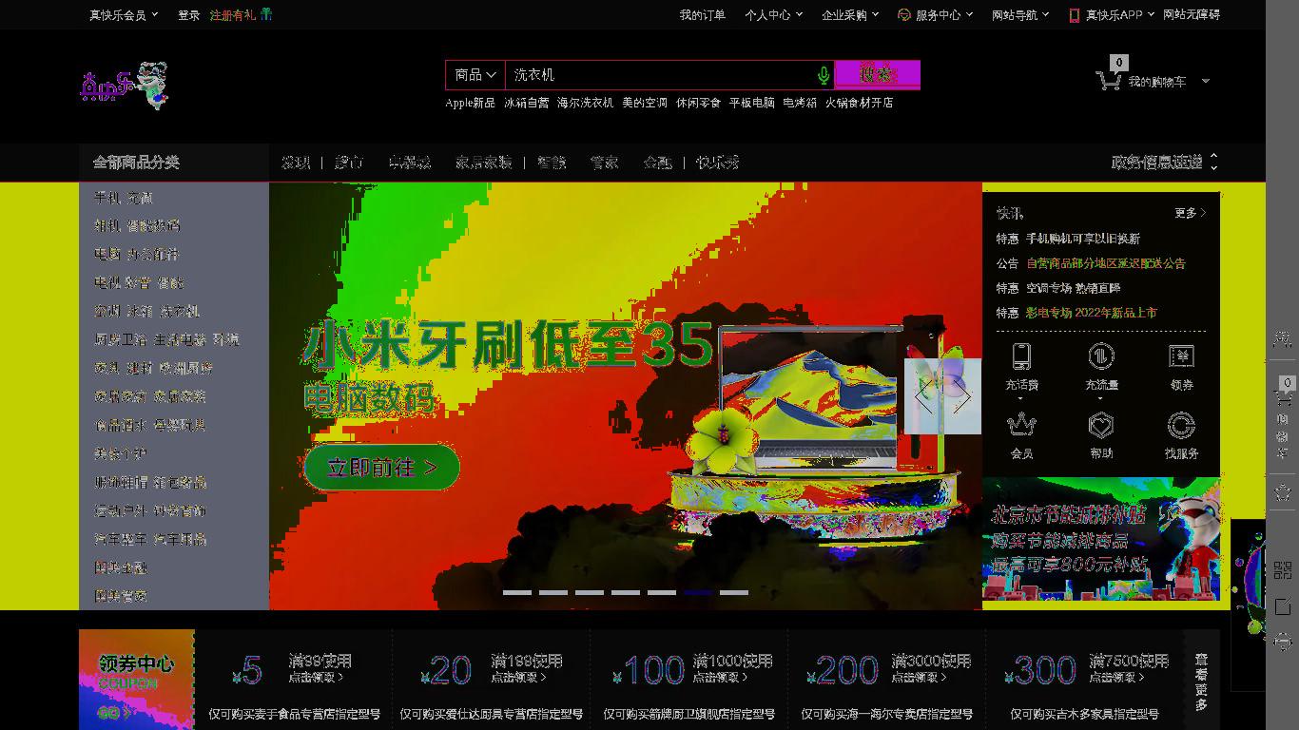The height and width of the screenshot is (730, 1299).
Task: Open news item 彩电专场 2022年新品上市
Action: pos(1092,313)
